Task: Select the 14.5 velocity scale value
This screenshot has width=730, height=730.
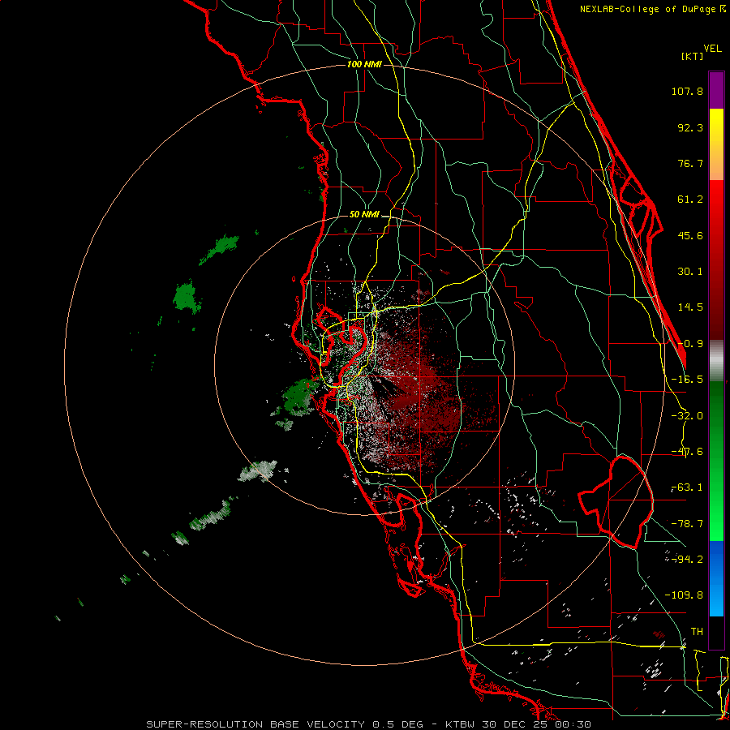Action: (x=690, y=307)
